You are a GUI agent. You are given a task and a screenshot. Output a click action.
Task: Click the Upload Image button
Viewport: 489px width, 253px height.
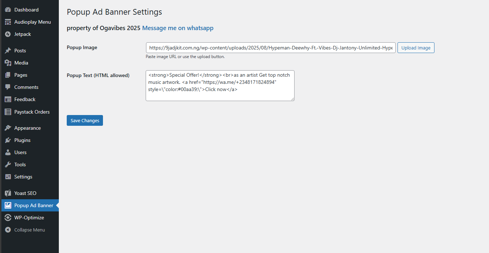pyautogui.click(x=416, y=48)
